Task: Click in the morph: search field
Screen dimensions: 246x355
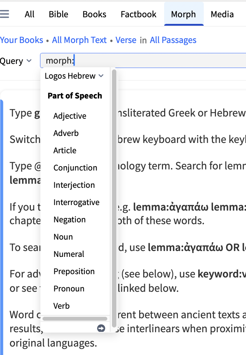Action: pos(147,61)
